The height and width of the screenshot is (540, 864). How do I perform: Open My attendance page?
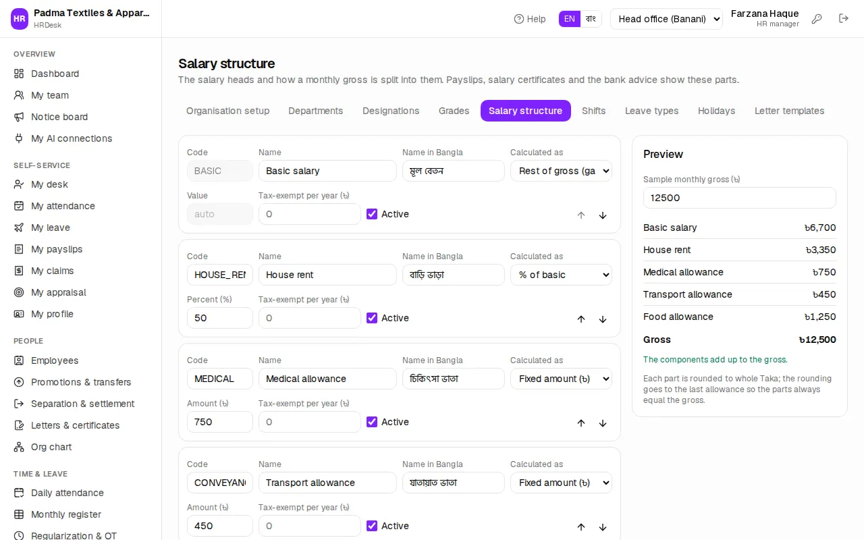(x=81, y=206)
